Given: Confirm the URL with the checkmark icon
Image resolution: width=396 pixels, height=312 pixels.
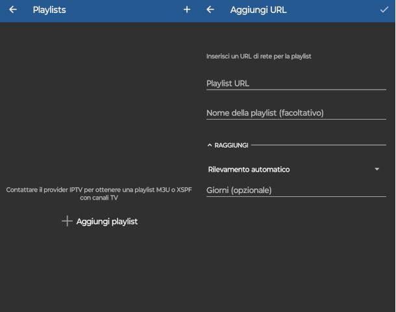Looking at the screenshot, I should click(x=384, y=10).
